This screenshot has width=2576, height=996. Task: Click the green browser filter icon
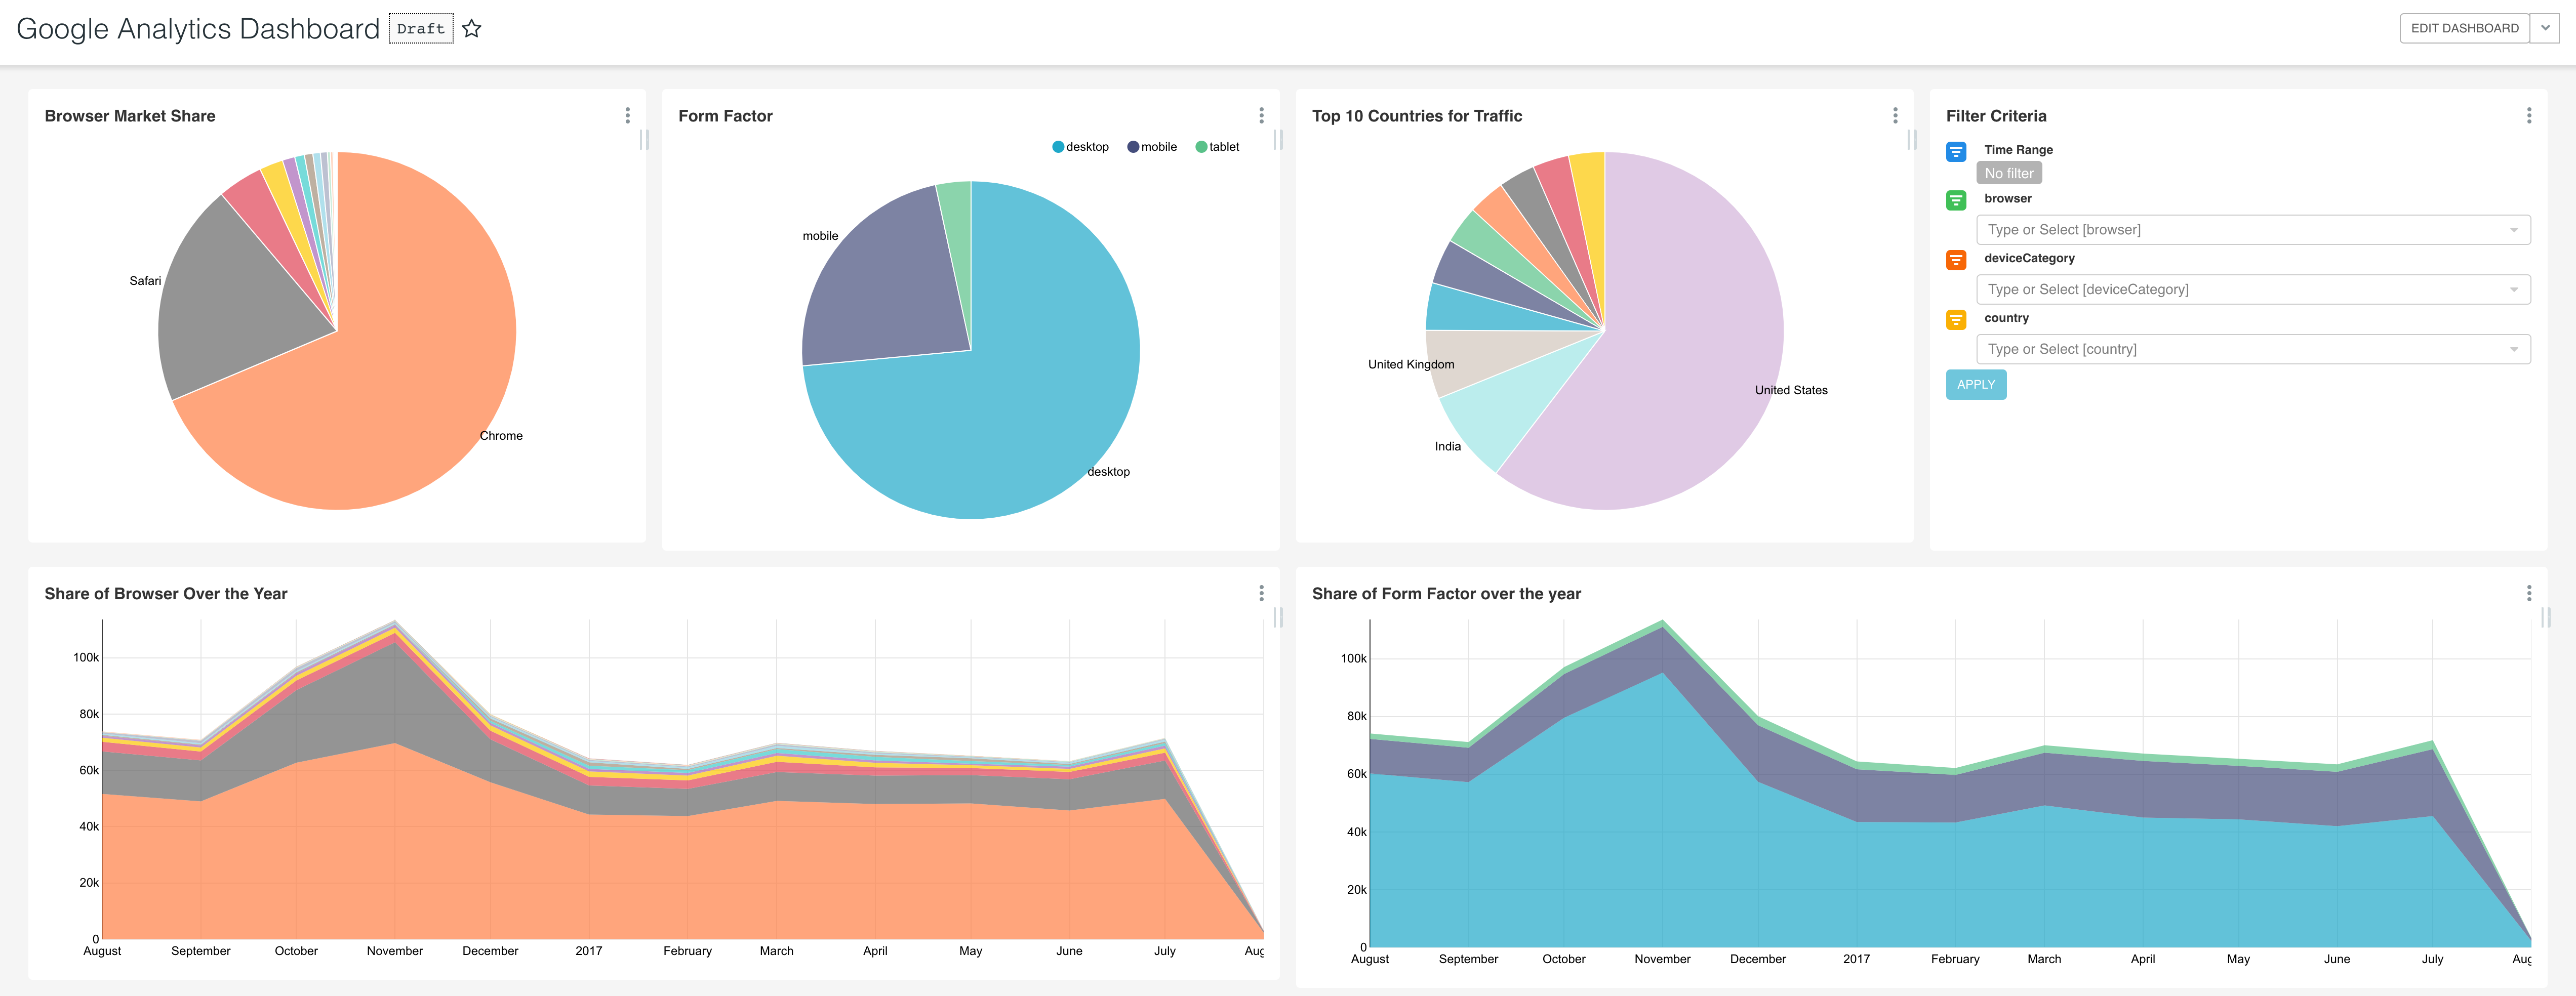point(1956,200)
